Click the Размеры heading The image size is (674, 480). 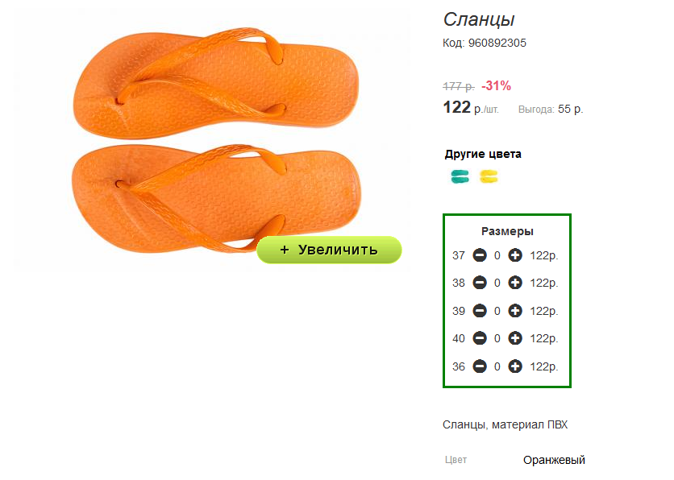[x=507, y=231]
